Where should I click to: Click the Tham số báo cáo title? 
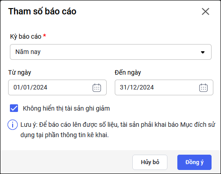(42, 11)
